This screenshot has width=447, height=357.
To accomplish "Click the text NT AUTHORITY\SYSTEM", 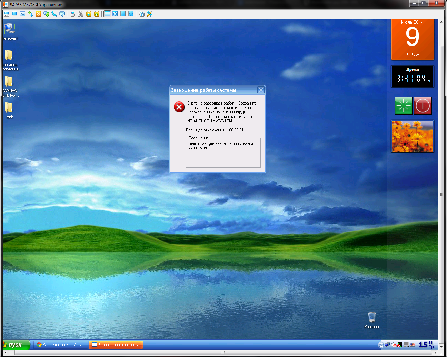I will tap(210, 121).
